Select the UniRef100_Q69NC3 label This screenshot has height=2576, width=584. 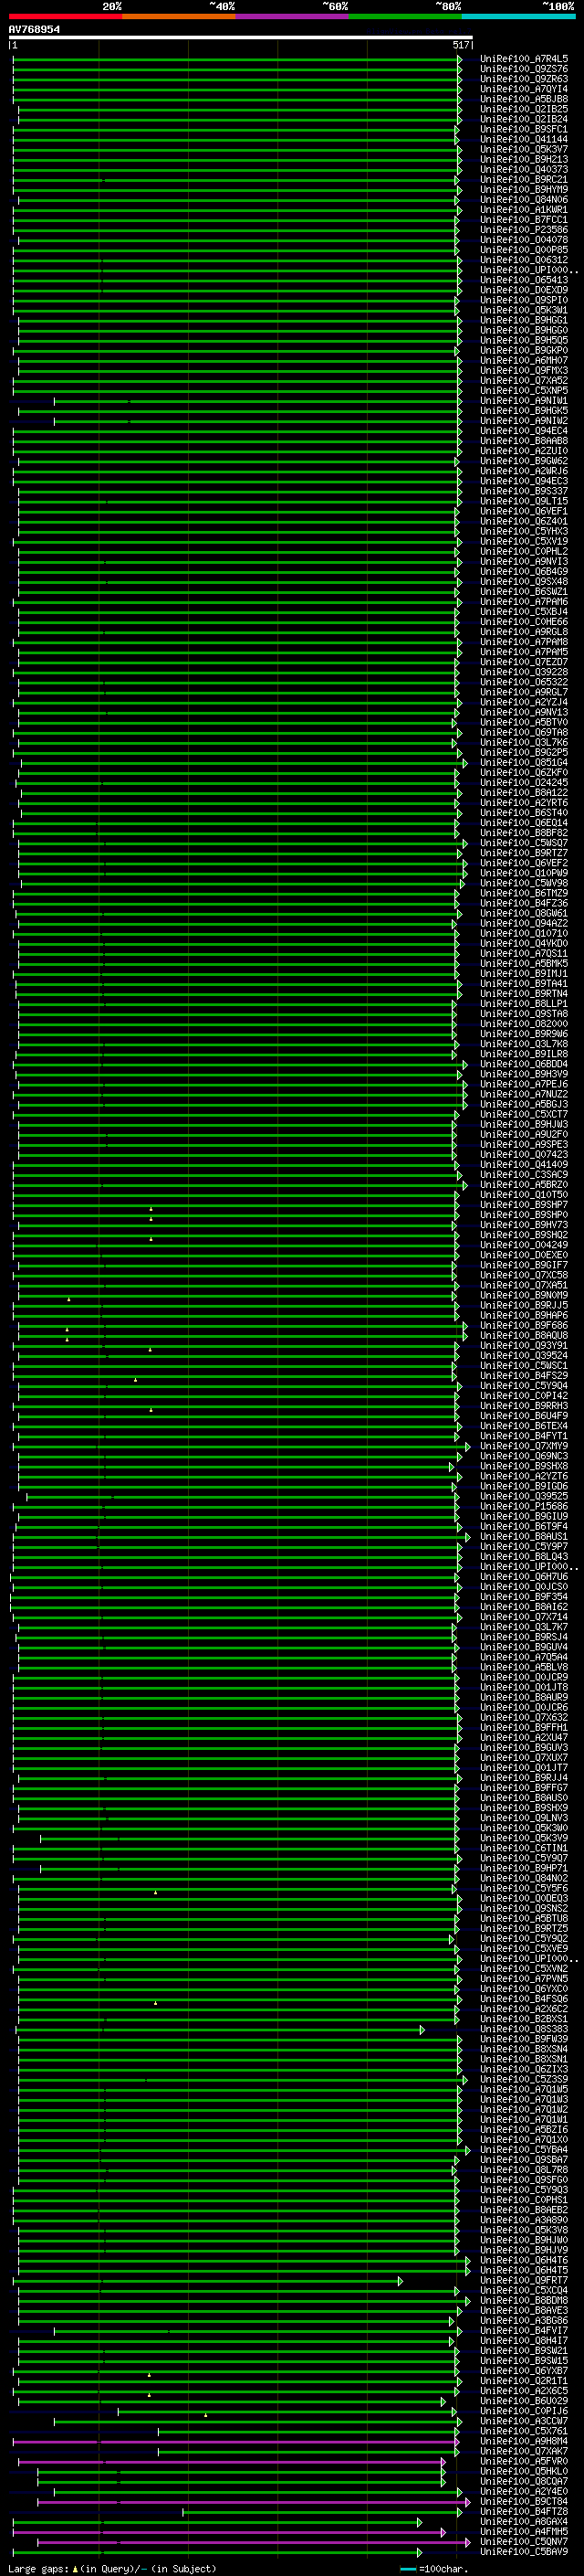click(524, 1457)
